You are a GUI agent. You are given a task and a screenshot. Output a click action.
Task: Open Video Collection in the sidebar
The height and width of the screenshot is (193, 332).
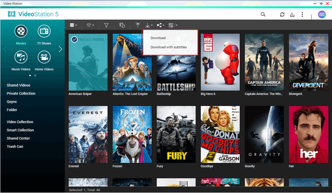20,122
